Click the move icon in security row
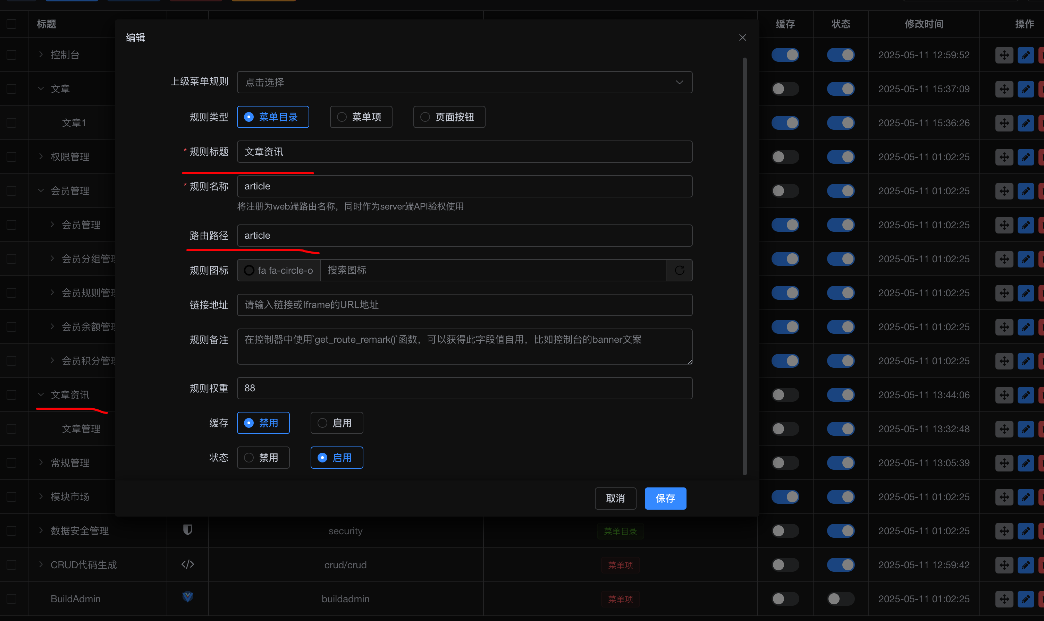Viewport: 1044px width, 621px height. tap(1004, 531)
